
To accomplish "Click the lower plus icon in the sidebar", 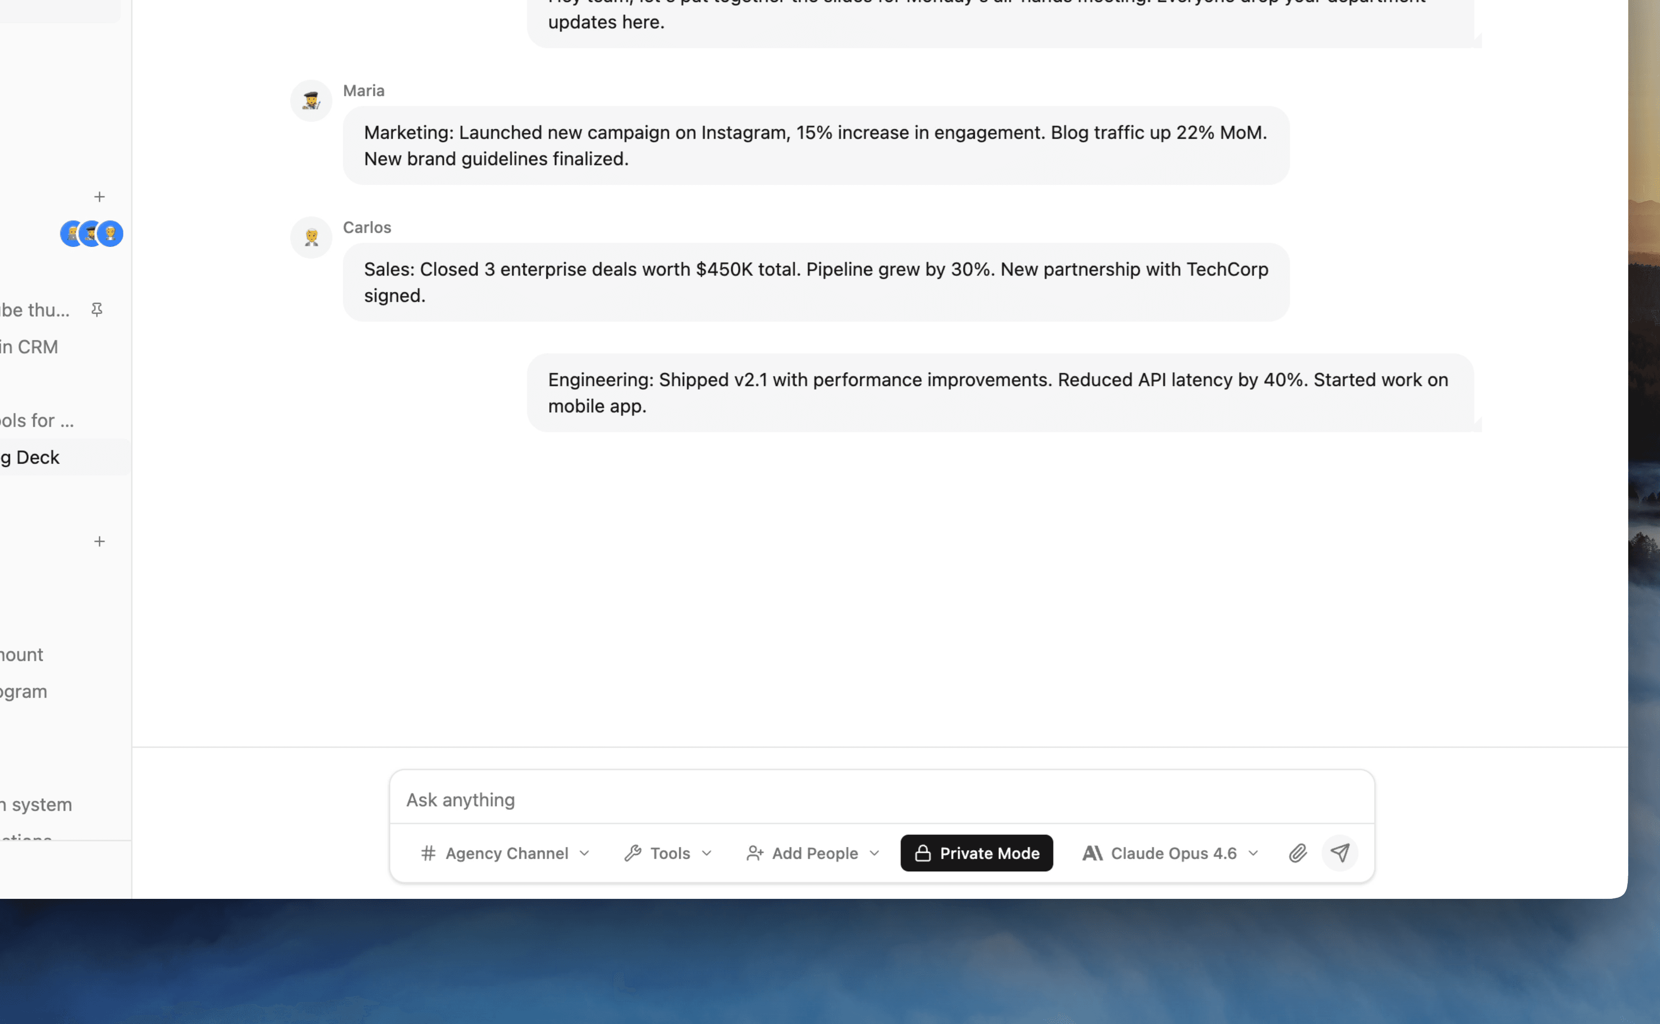I will point(100,541).
